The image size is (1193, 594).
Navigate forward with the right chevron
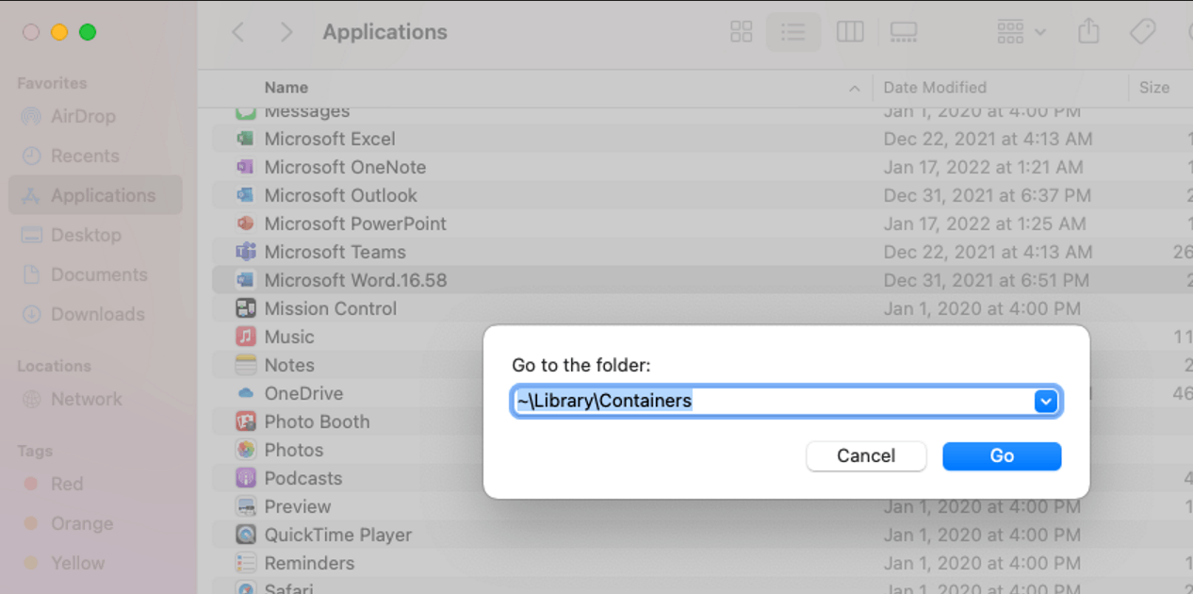[286, 32]
